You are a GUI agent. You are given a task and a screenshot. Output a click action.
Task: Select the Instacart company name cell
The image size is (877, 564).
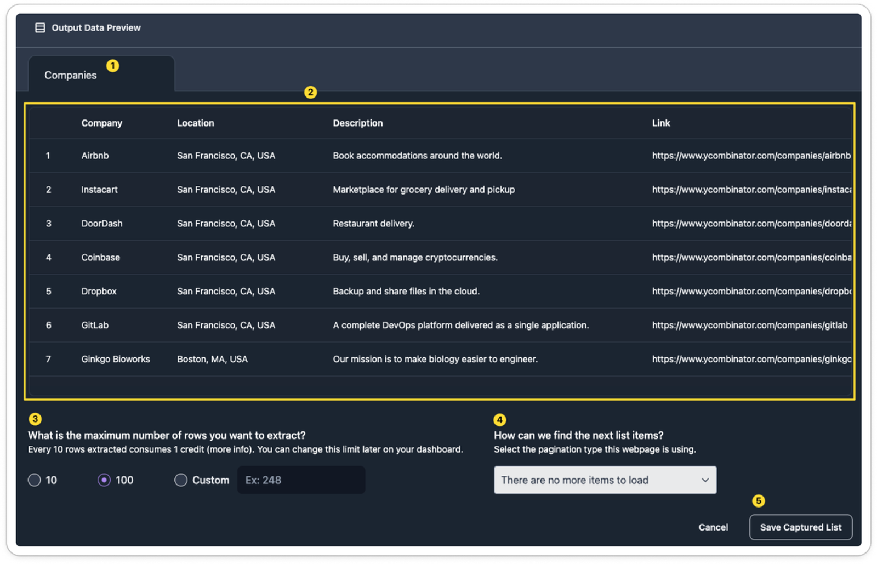click(x=99, y=190)
